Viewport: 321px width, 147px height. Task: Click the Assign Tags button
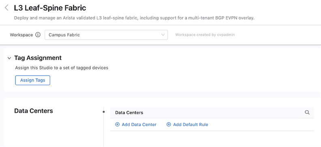click(x=32, y=80)
